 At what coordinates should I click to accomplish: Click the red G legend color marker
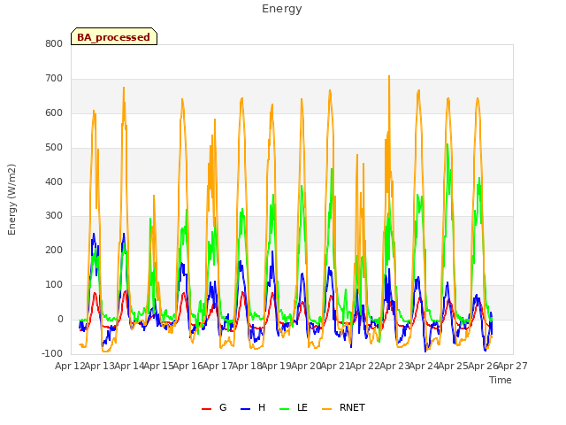click(206, 409)
